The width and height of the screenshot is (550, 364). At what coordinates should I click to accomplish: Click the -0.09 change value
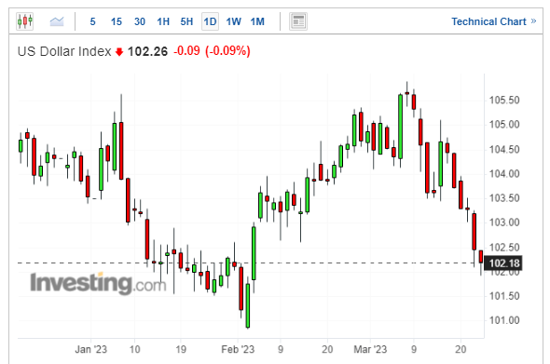(x=187, y=51)
